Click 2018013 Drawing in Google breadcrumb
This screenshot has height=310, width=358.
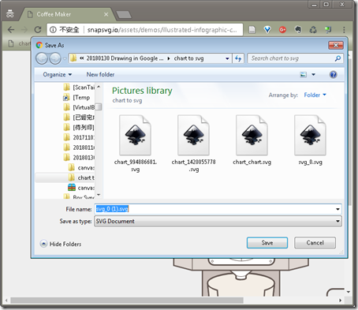pos(125,58)
